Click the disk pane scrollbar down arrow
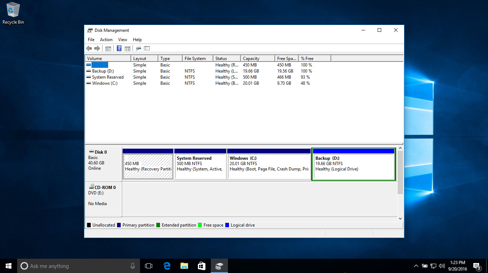The image size is (488, 273). click(400, 218)
